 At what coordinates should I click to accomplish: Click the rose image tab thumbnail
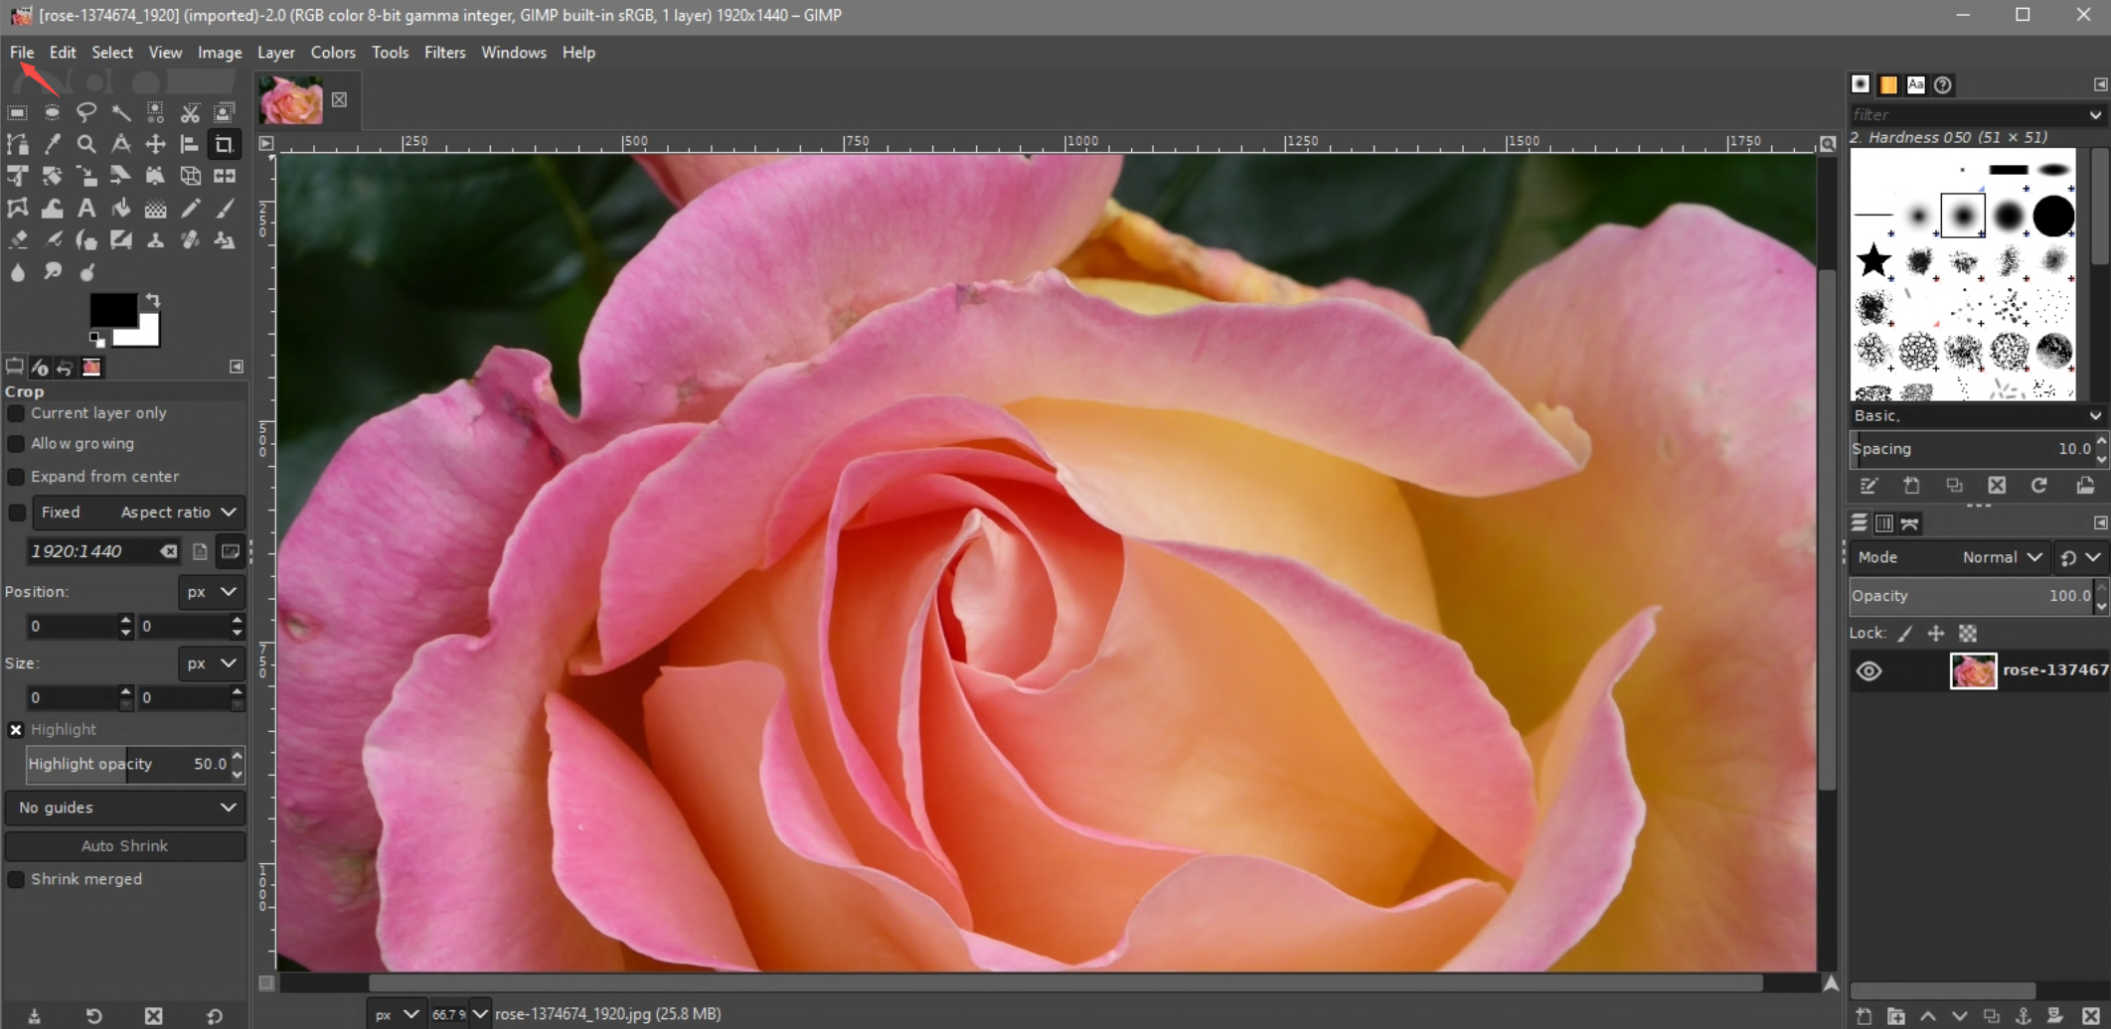coord(290,100)
